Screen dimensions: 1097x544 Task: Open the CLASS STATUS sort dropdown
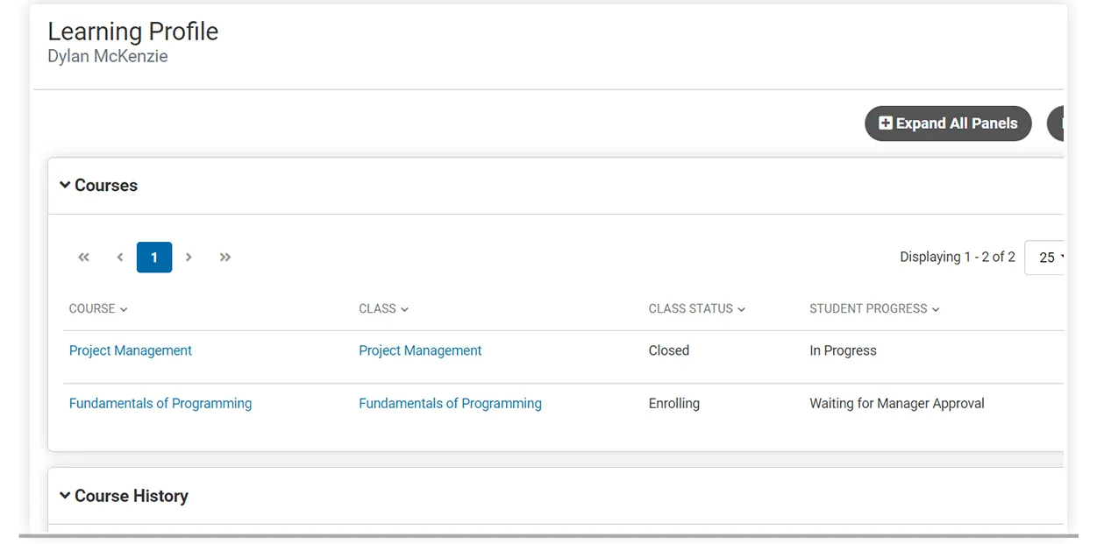tap(741, 308)
